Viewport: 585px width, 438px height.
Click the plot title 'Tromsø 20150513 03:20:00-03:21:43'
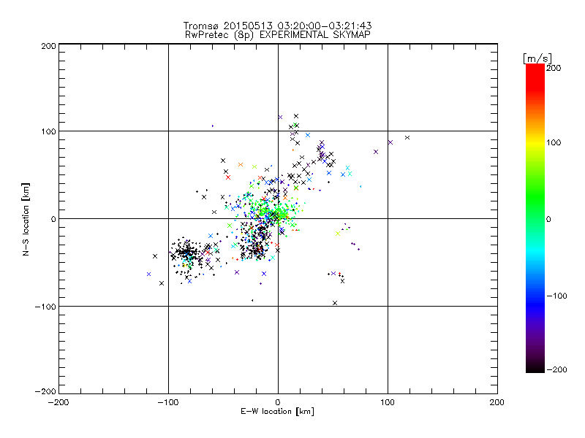point(277,26)
